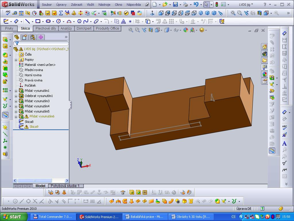Open the DimXpertManager tab icon
The height and width of the screenshot is (221, 294).
(41, 37)
